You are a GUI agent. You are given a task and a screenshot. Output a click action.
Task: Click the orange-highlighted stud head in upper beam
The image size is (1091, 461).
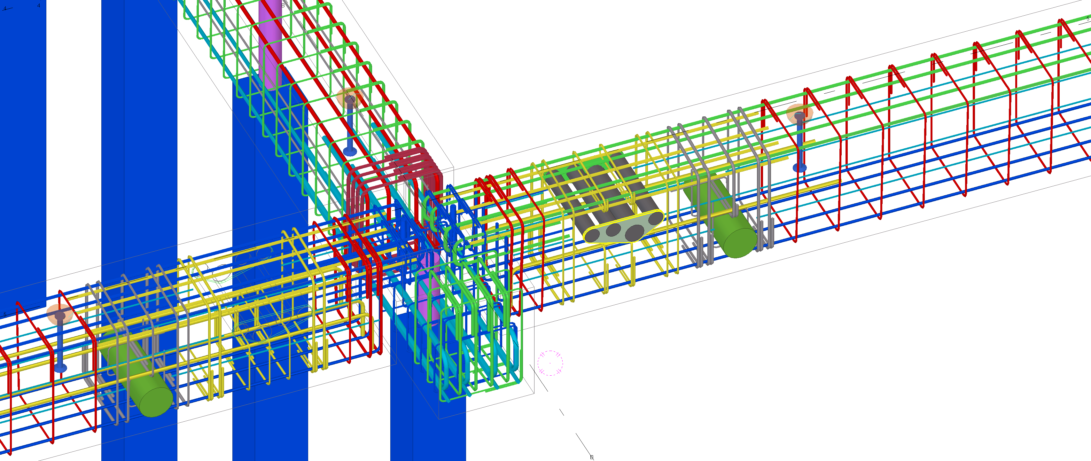350,99
